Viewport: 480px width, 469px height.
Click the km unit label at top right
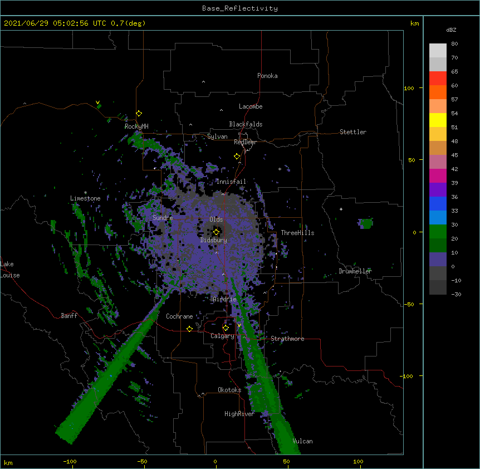pos(415,23)
